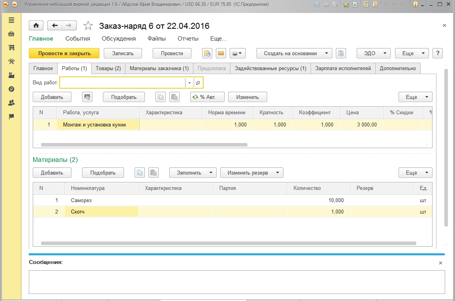Open the calculator icon in title bar
The image size is (455, 301).
click(x=366, y=4)
